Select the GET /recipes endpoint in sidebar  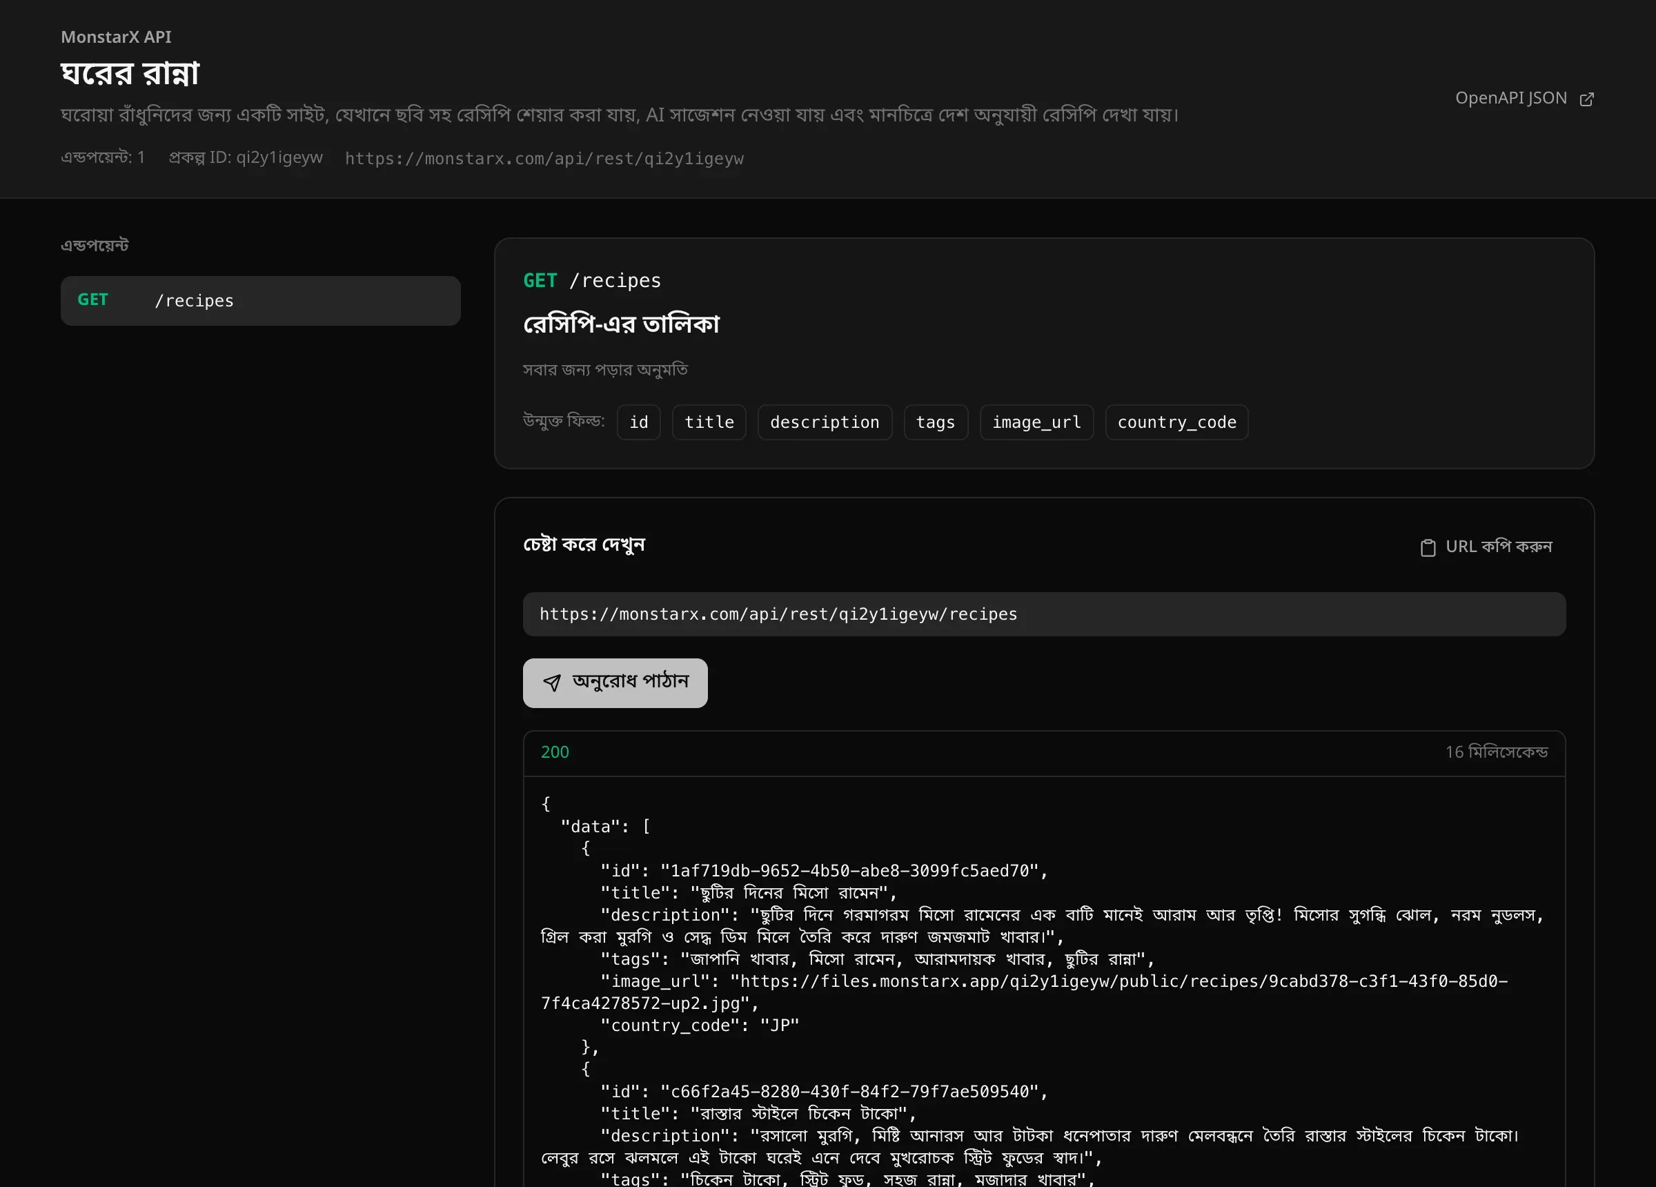click(261, 300)
